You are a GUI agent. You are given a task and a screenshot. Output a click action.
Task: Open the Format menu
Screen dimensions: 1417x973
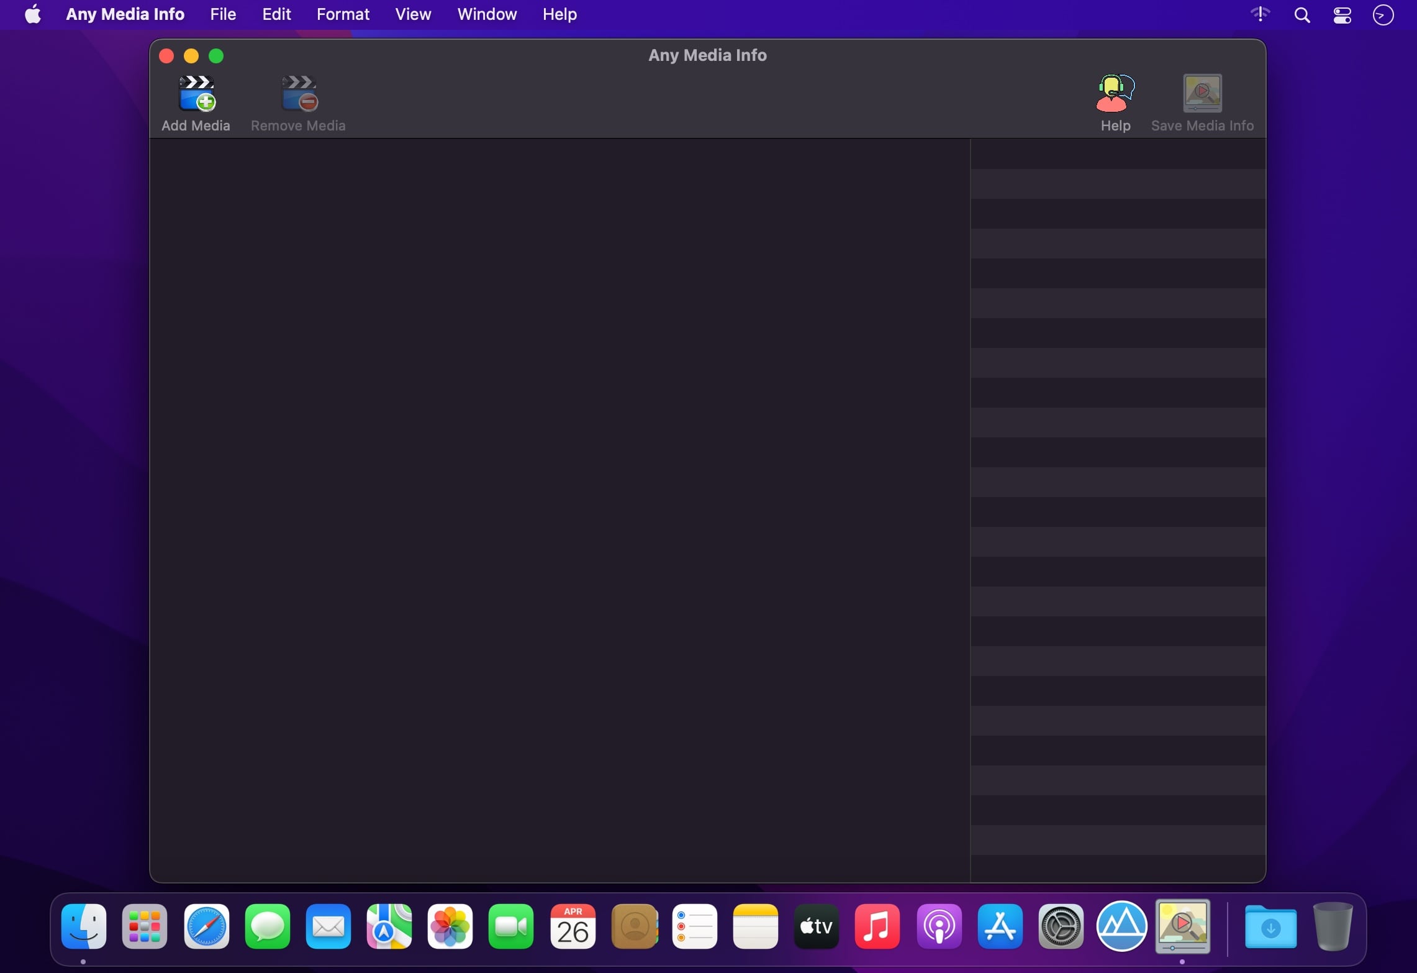click(x=343, y=14)
